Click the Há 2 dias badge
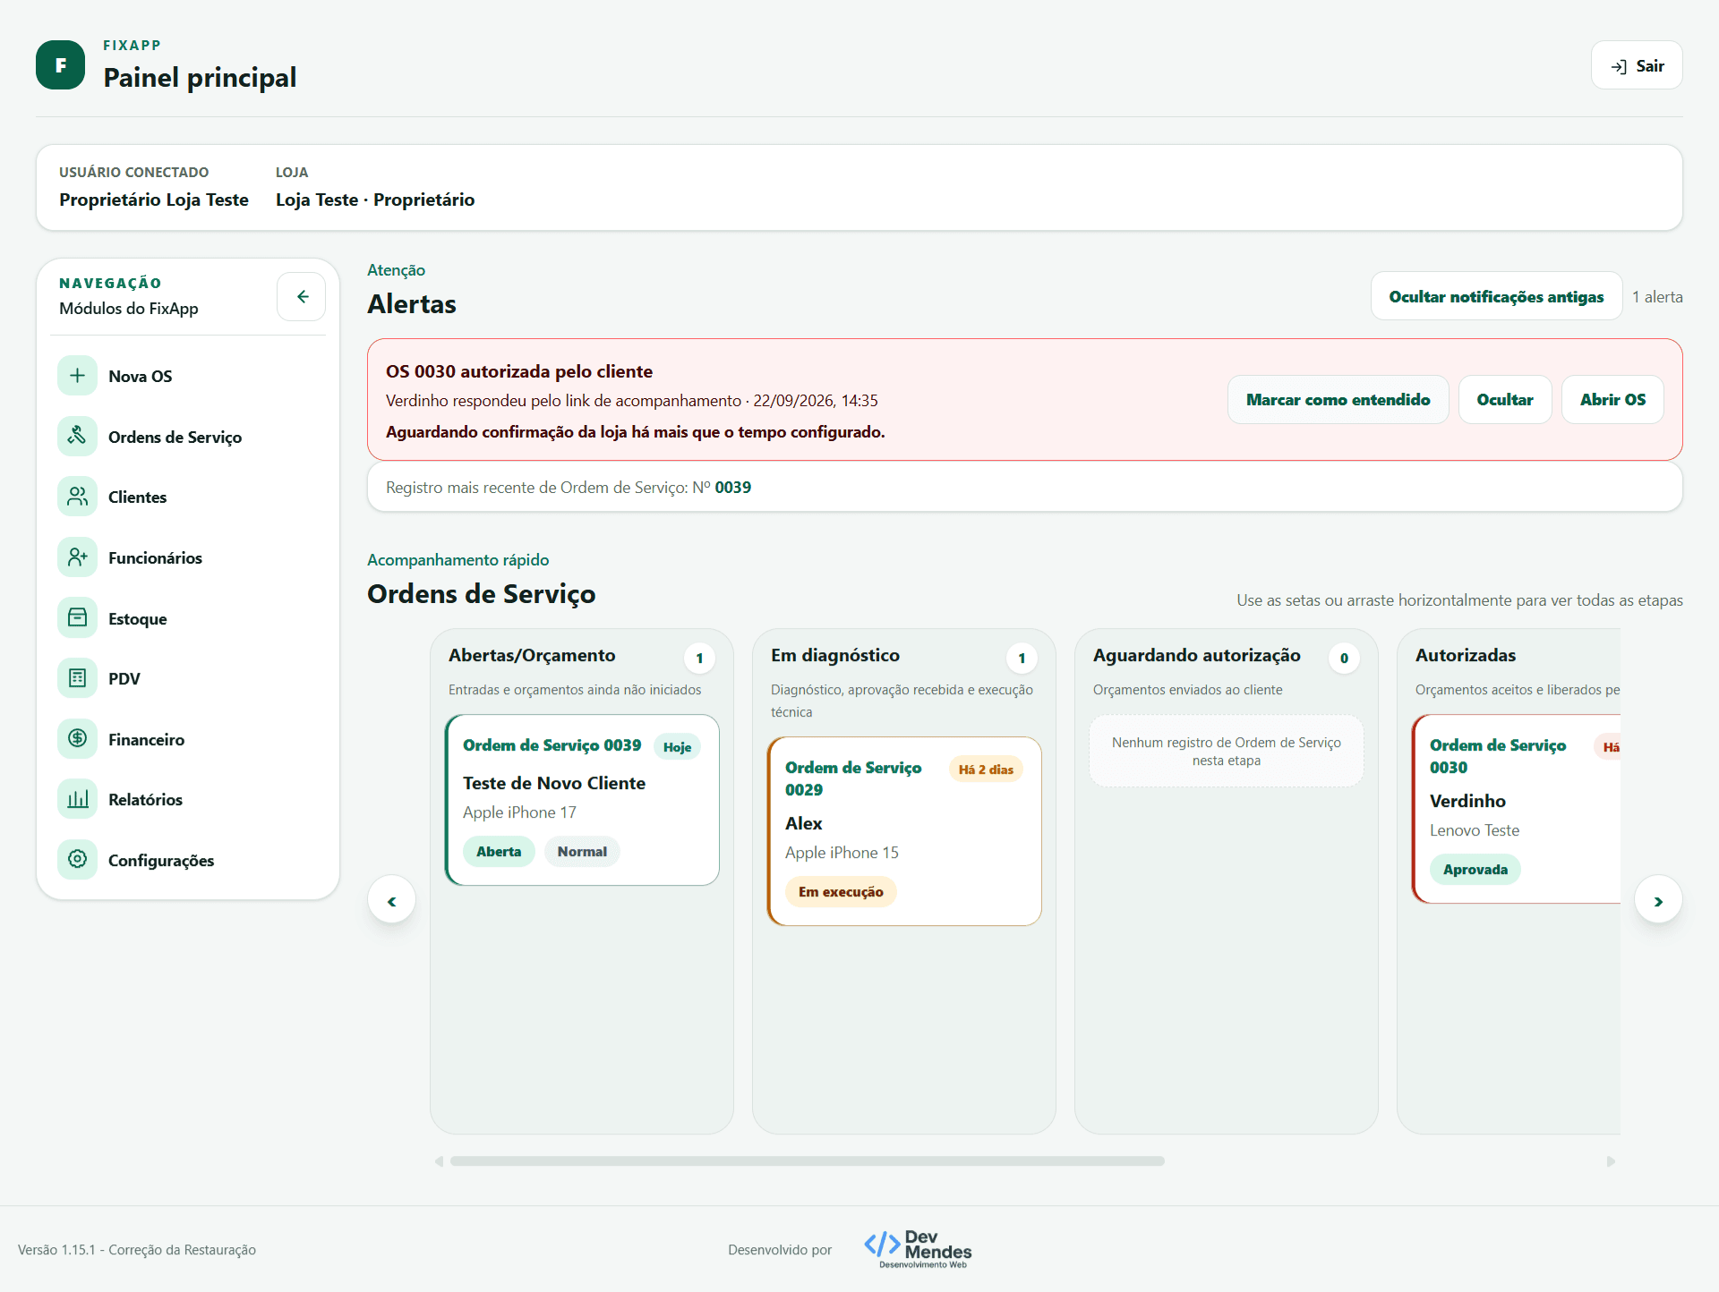1719x1292 pixels. 986,769
